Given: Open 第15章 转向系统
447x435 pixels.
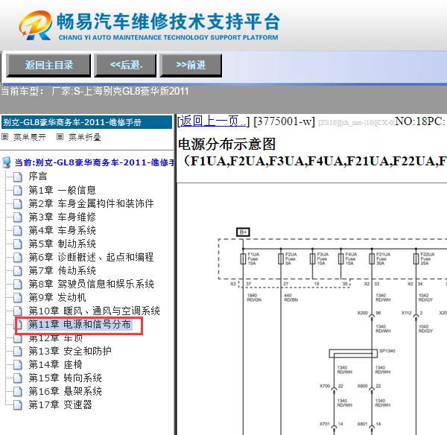Looking at the screenshot, I should click(x=65, y=378).
